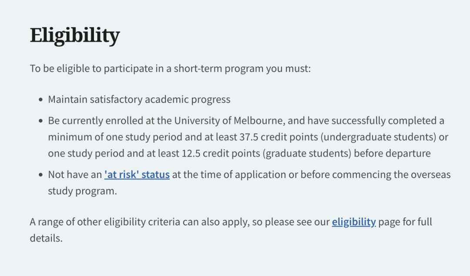The width and height of the screenshot is (470, 276).
Task: Click the intro sentence about short-term programs
Action: [170, 69]
